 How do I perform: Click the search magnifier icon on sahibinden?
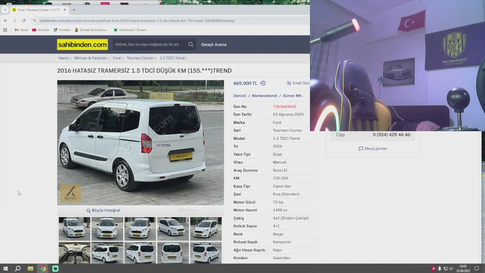191,44
